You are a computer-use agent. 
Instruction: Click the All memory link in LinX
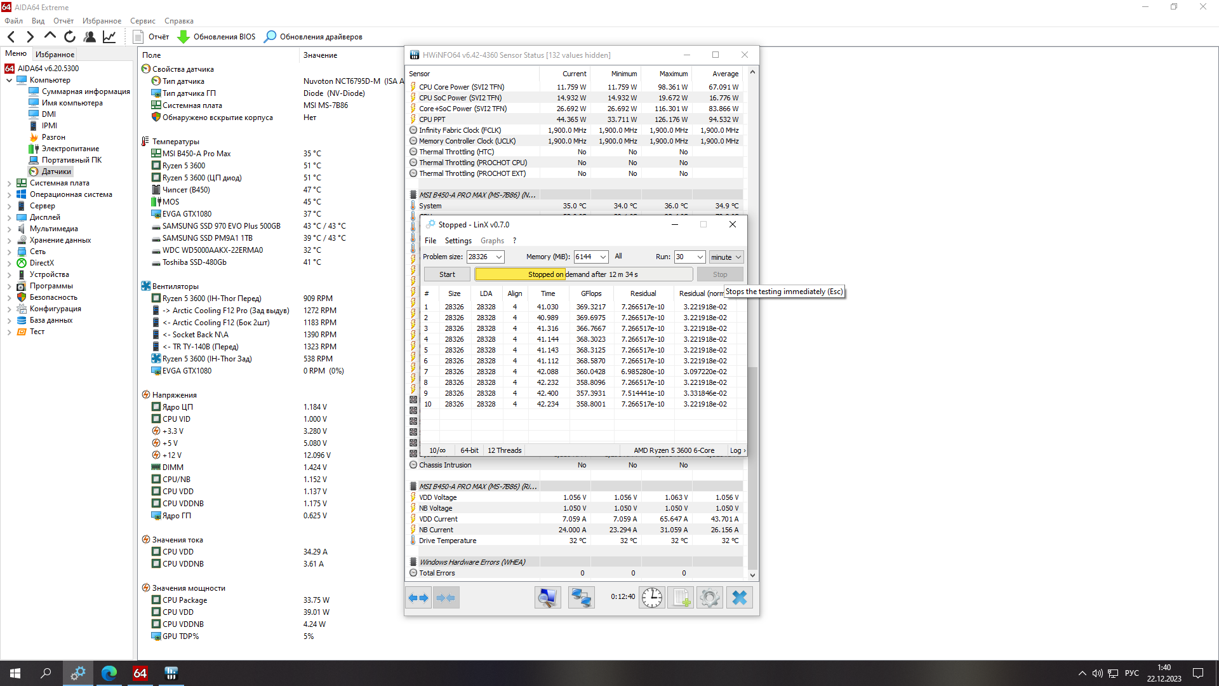click(x=618, y=257)
